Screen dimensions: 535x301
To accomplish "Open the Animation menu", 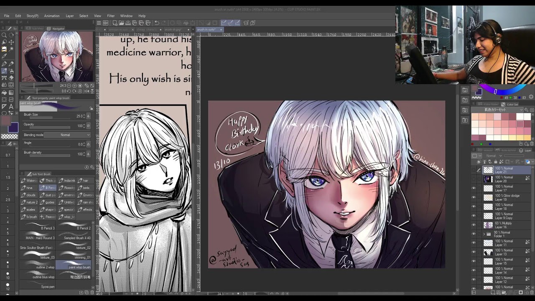I will pyautogui.click(x=52, y=16).
